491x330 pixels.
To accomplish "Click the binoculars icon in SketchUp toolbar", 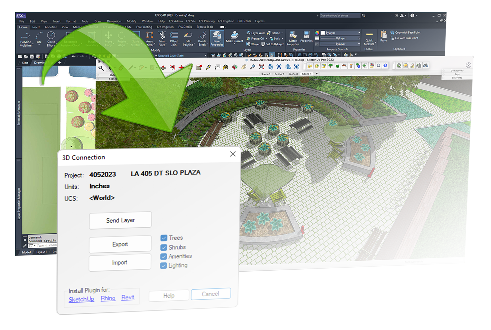I will (x=426, y=65).
